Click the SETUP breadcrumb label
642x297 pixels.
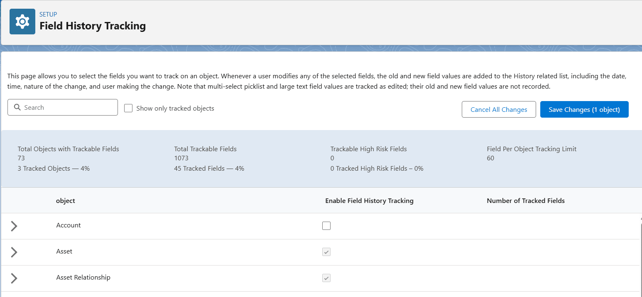(48, 14)
